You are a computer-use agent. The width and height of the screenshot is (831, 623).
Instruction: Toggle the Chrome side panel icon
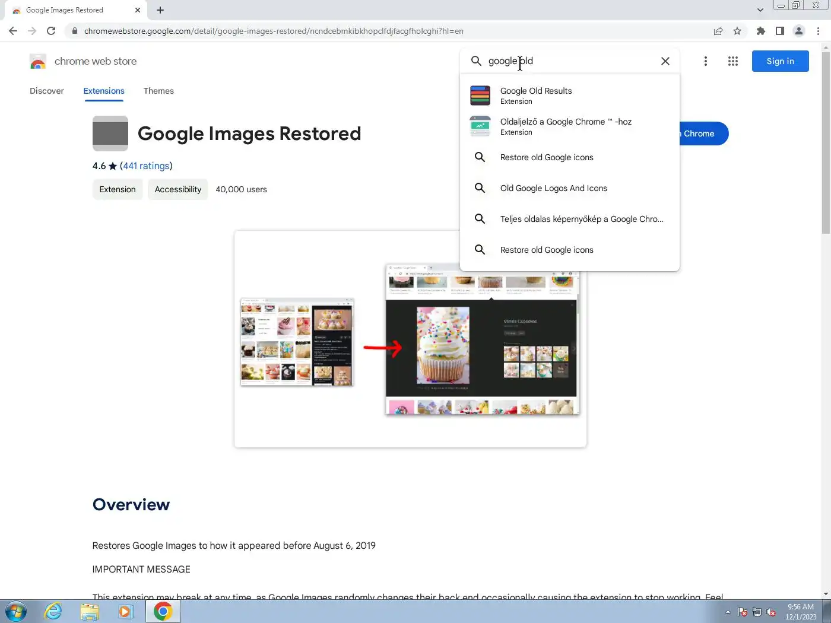(x=780, y=31)
